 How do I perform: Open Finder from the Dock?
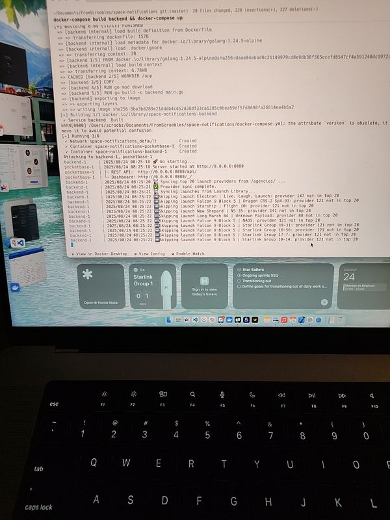[170, 320]
